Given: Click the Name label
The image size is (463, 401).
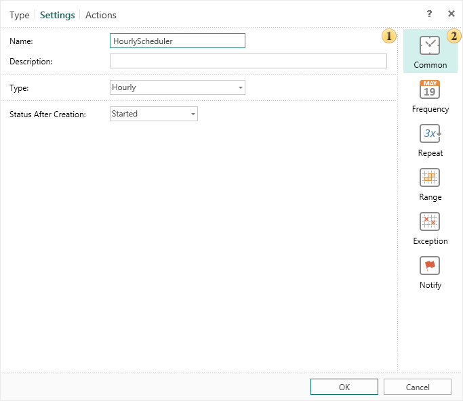Looking at the screenshot, I should (21, 41).
